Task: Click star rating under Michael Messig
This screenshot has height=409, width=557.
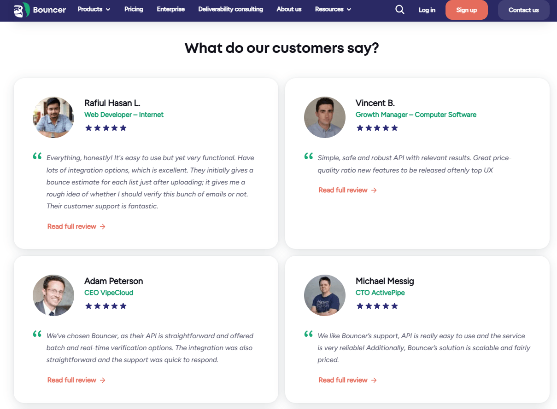Action: pyautogui.click(x=377, y=306)
